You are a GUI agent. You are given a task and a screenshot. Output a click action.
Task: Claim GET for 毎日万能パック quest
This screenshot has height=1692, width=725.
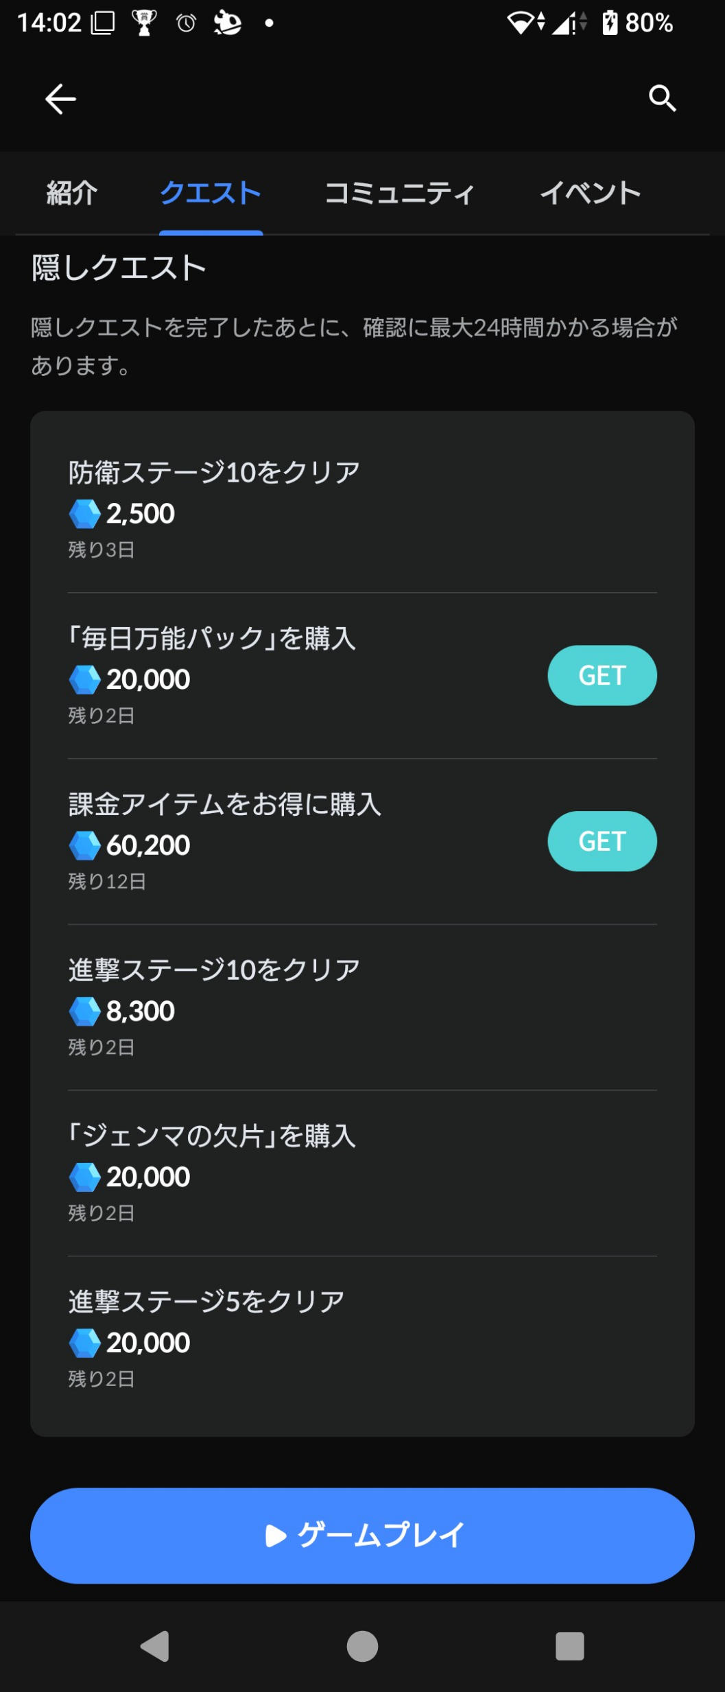point(602,676)
